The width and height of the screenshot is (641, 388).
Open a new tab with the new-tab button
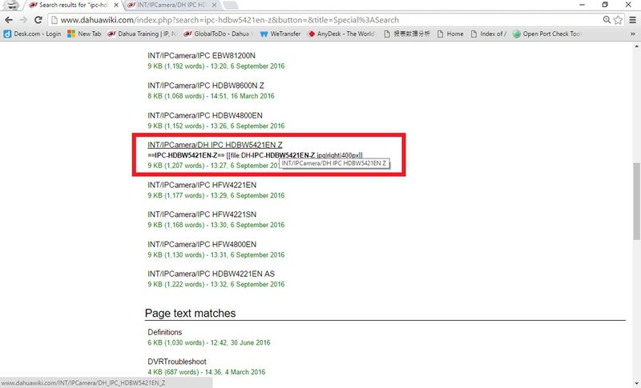[x=231, y=6]
